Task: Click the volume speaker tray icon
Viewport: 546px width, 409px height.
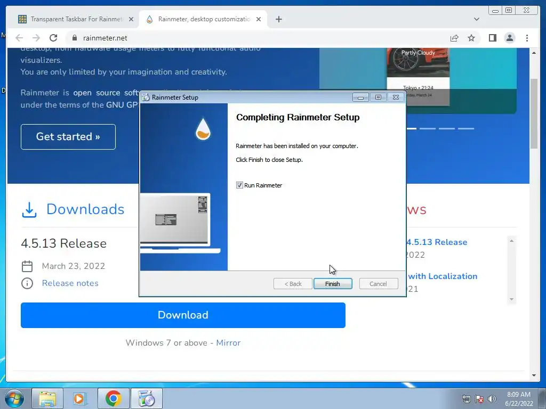Action: tap(492, 399)
